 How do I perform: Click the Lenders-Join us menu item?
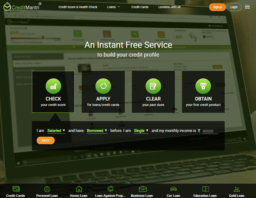(169, 7)
